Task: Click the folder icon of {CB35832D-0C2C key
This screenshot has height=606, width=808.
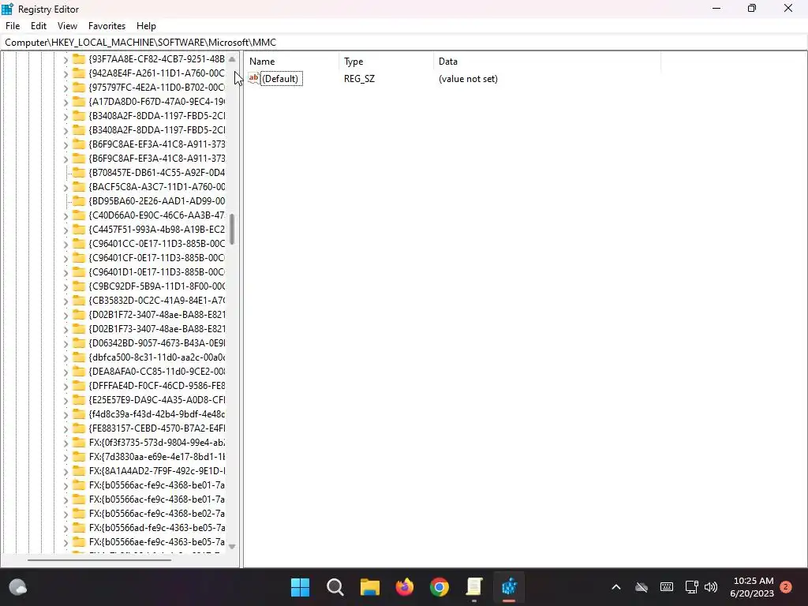Action: [78, 300]
